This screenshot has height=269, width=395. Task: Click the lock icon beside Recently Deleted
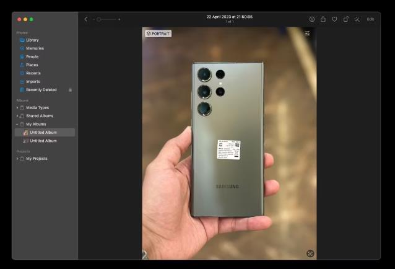point(71,90)
